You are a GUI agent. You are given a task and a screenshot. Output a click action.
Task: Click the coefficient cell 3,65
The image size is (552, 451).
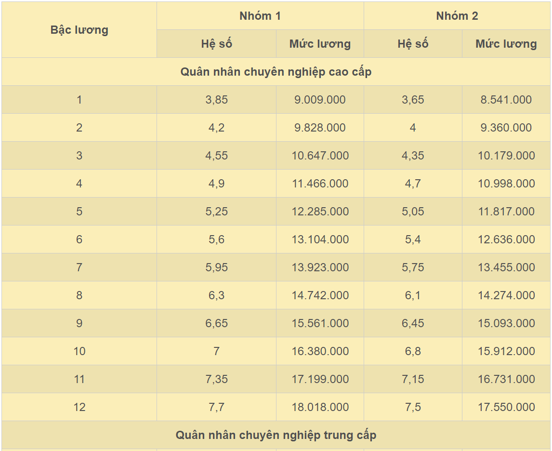point(413,100)
